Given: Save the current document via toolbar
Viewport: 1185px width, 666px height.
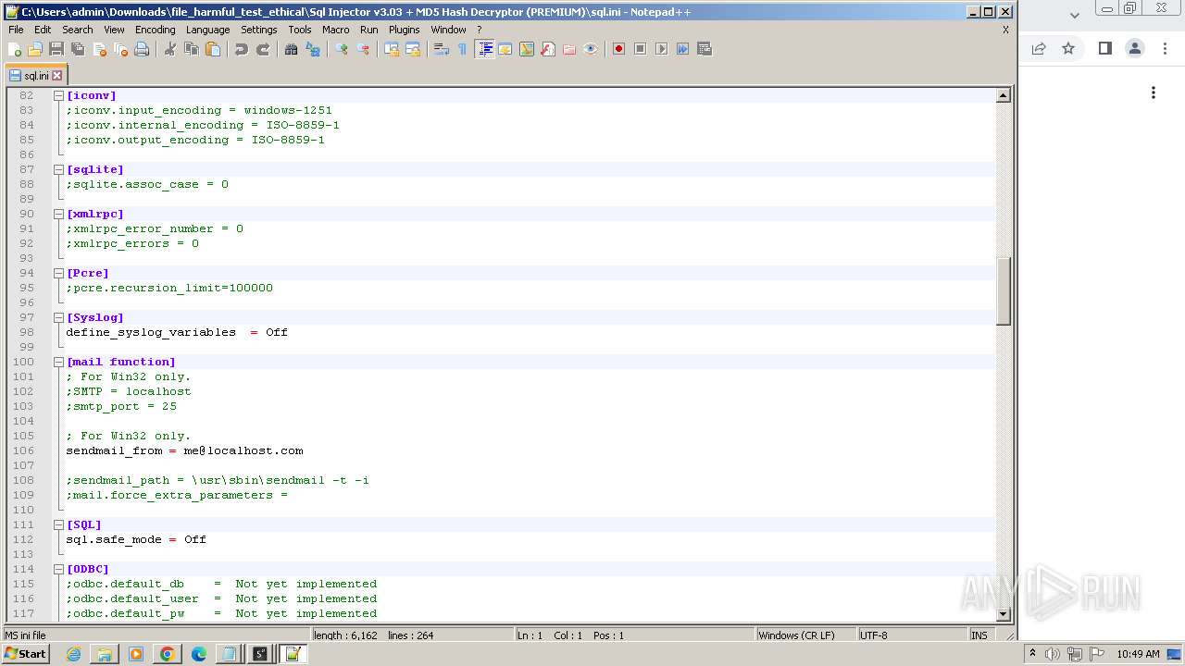Looking at the screenshot, I should point(56,49).
